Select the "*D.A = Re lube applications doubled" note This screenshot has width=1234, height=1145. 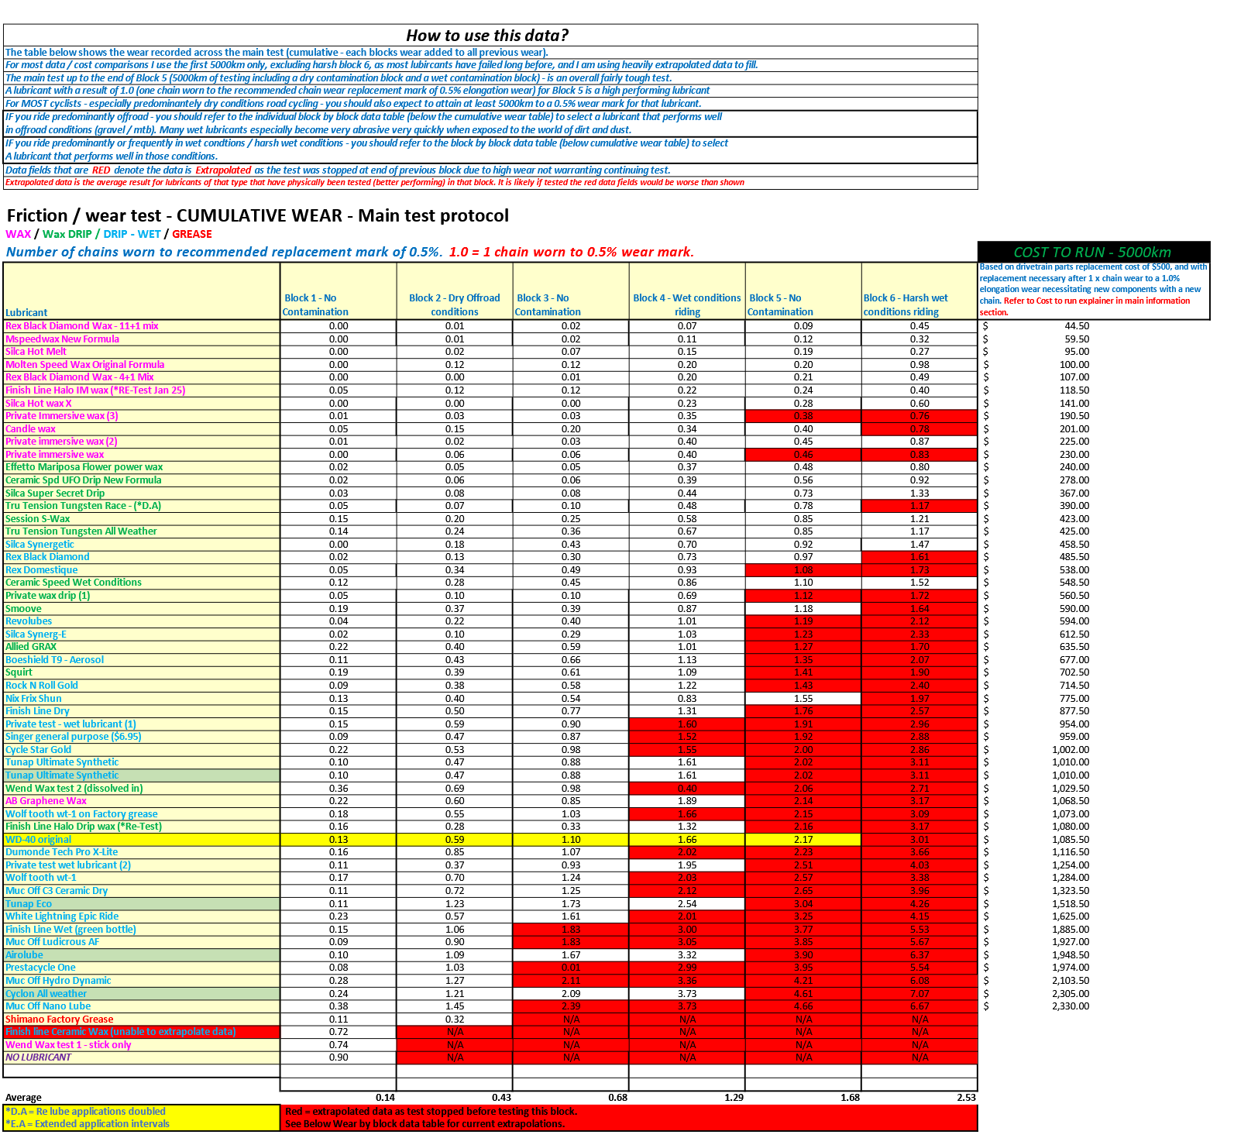pos(86,1112)
